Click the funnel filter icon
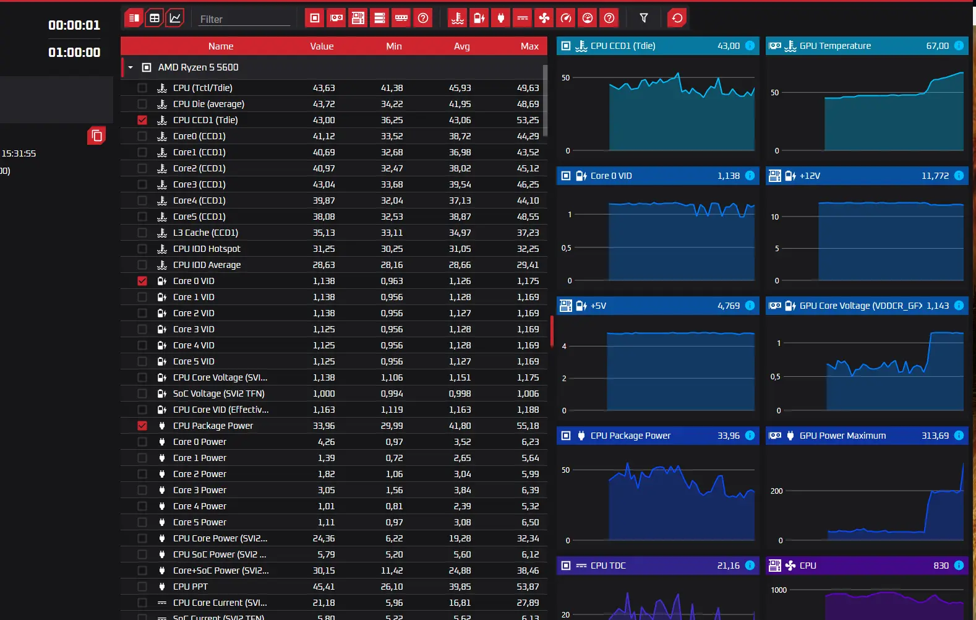This screenshot has height=620, width=976. point(644,18)
